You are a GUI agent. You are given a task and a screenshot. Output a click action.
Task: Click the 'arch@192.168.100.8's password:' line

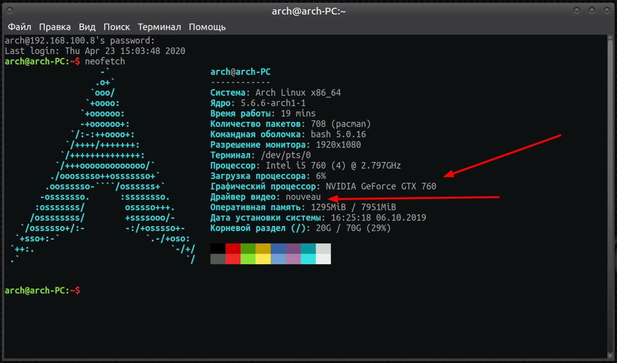pyautogui.click(x=80, y=40)
